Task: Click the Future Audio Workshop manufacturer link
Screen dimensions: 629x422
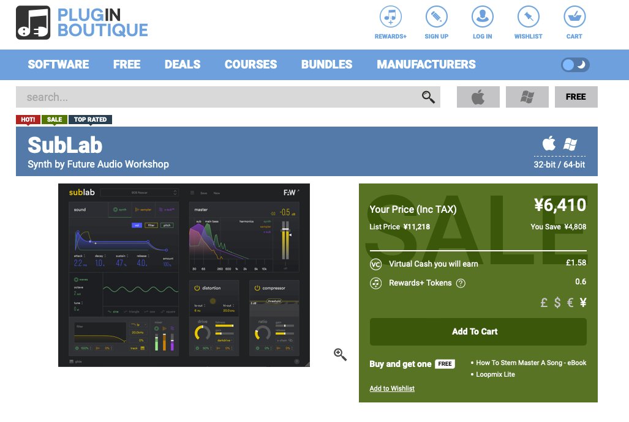Action: tap(118, 165)
